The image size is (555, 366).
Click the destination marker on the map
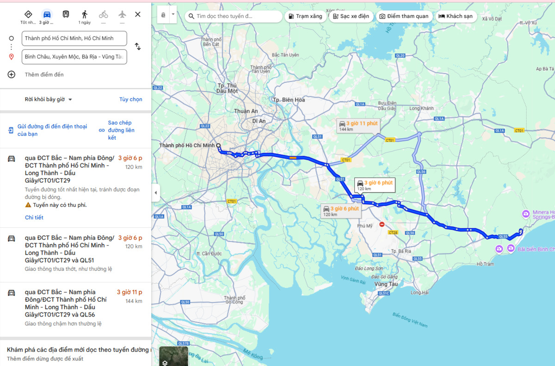click(x=521, y=231)
